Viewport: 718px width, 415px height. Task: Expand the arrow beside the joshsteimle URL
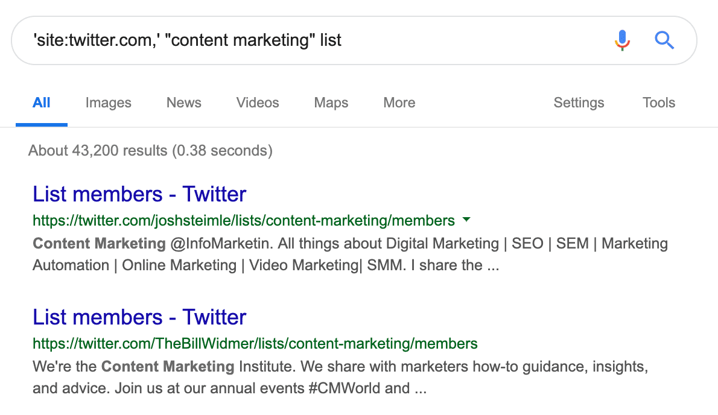click(466, 220)
